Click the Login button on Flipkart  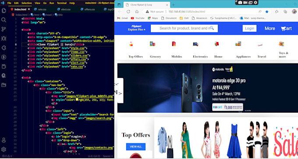(x=249, y=28)
